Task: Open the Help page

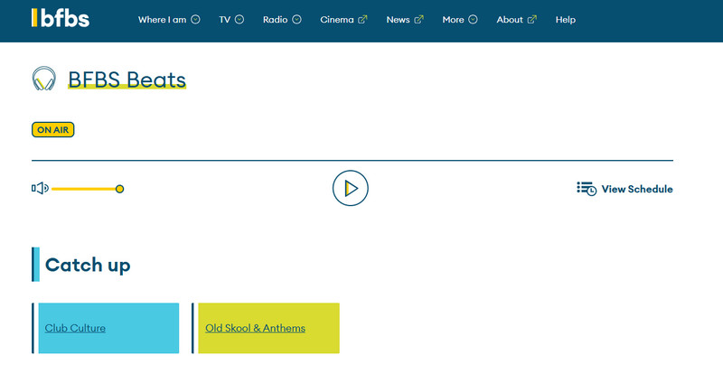Action: coord(566,19)
